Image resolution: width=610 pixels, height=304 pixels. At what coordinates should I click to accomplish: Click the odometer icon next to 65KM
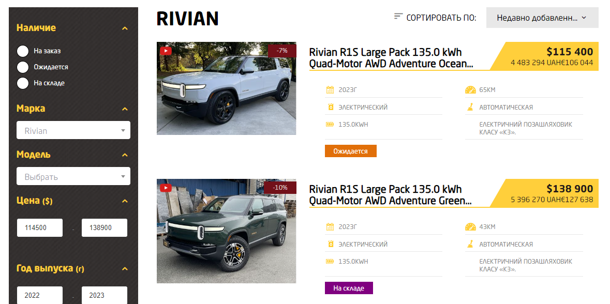pos(470,90)
